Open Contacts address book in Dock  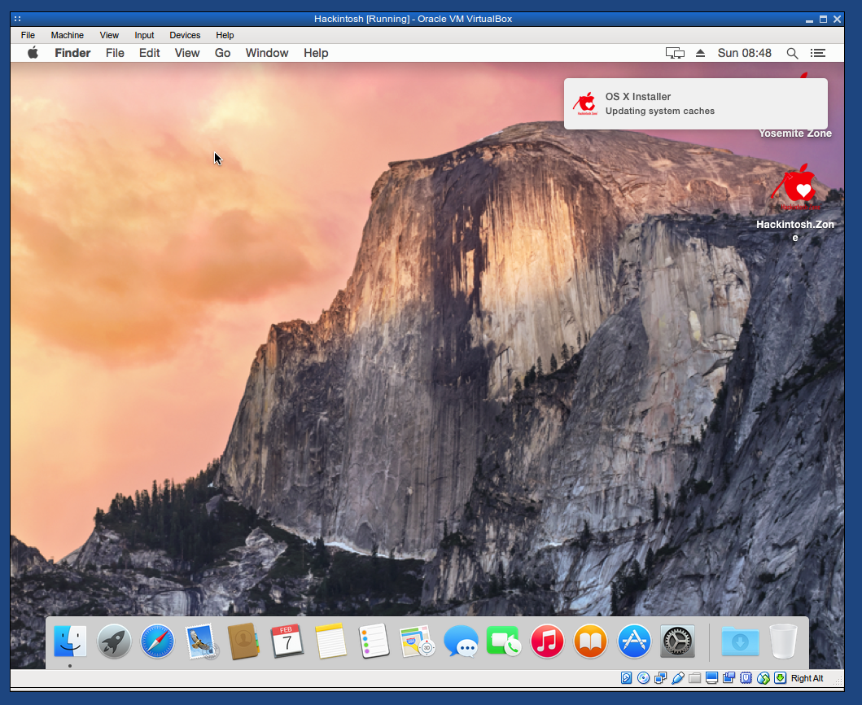243,642
